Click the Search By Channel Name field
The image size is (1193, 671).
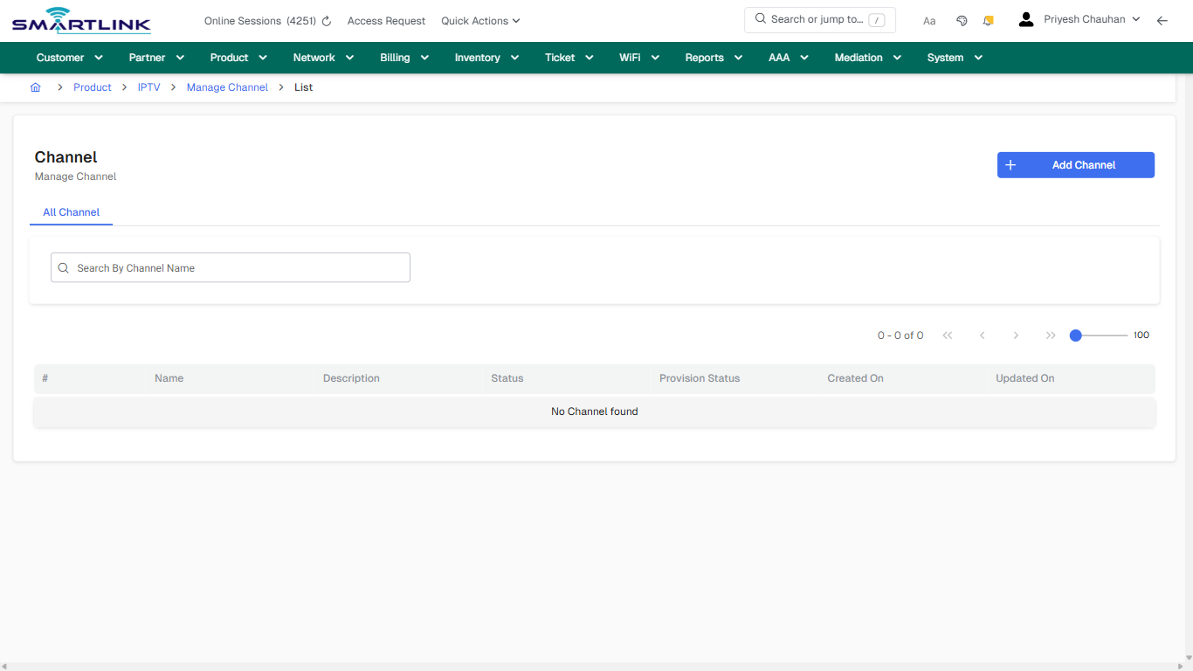click(x=230, y=267)
